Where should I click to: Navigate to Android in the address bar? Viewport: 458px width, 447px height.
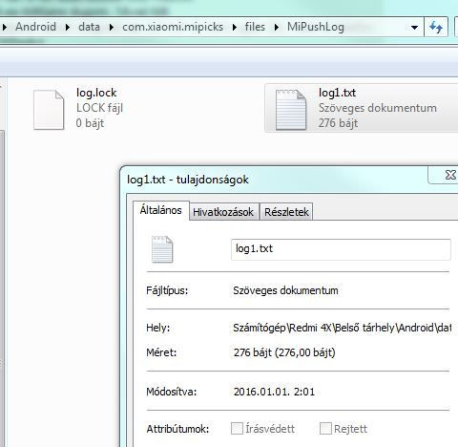tap(35, 27)
